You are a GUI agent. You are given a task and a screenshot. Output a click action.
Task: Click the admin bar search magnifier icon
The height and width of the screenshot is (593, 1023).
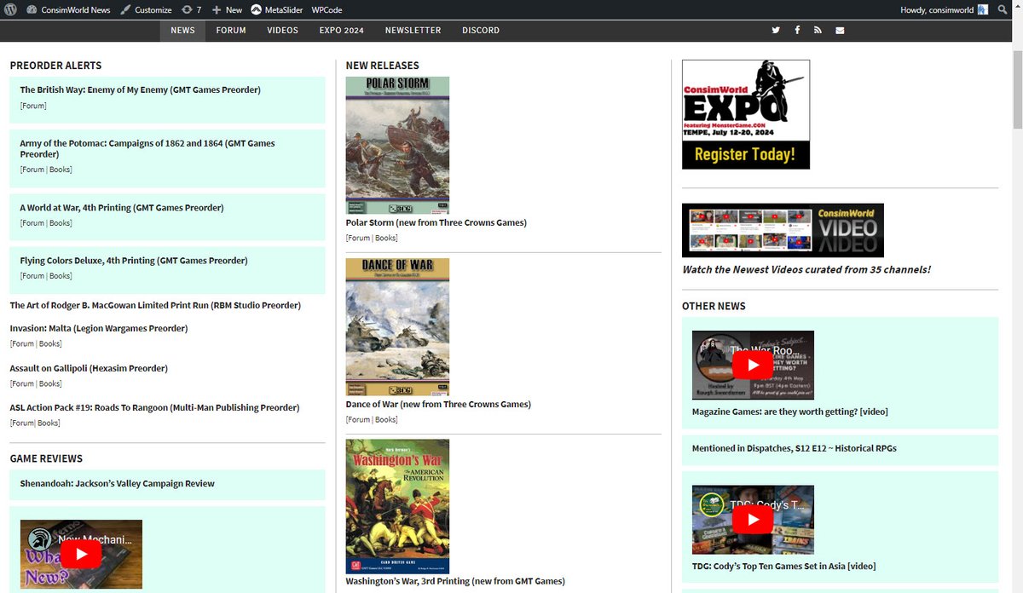pyautogui.click(x=1003, y=9)
